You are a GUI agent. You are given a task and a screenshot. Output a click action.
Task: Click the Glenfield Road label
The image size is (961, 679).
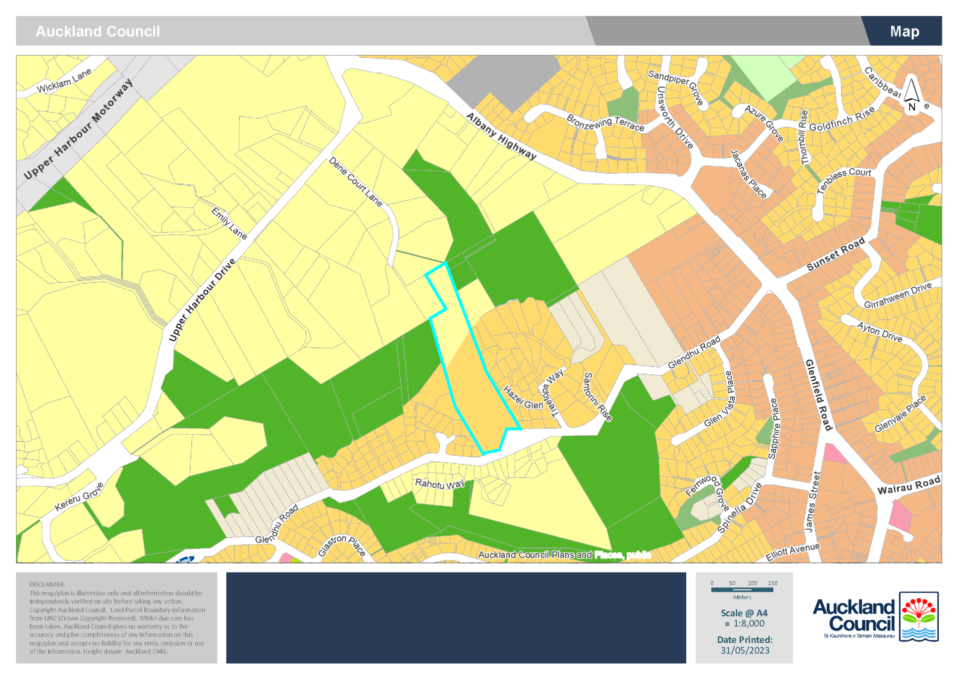(818, 394)
